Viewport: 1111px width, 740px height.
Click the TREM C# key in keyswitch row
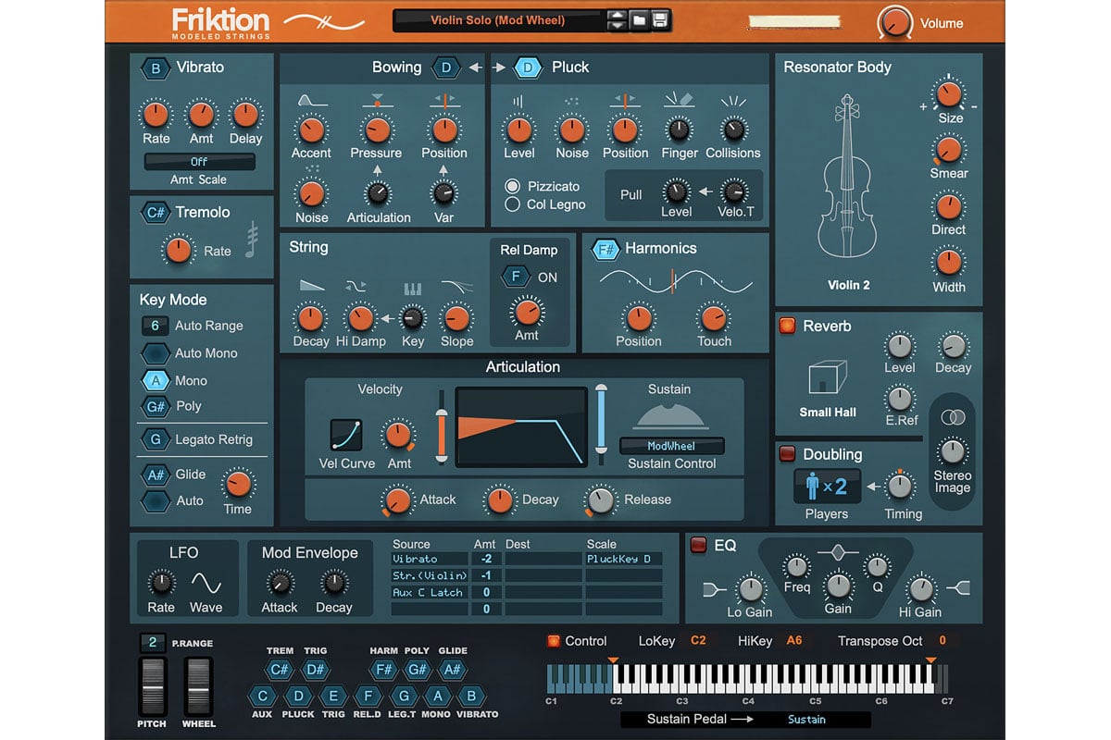pos(280,670)
